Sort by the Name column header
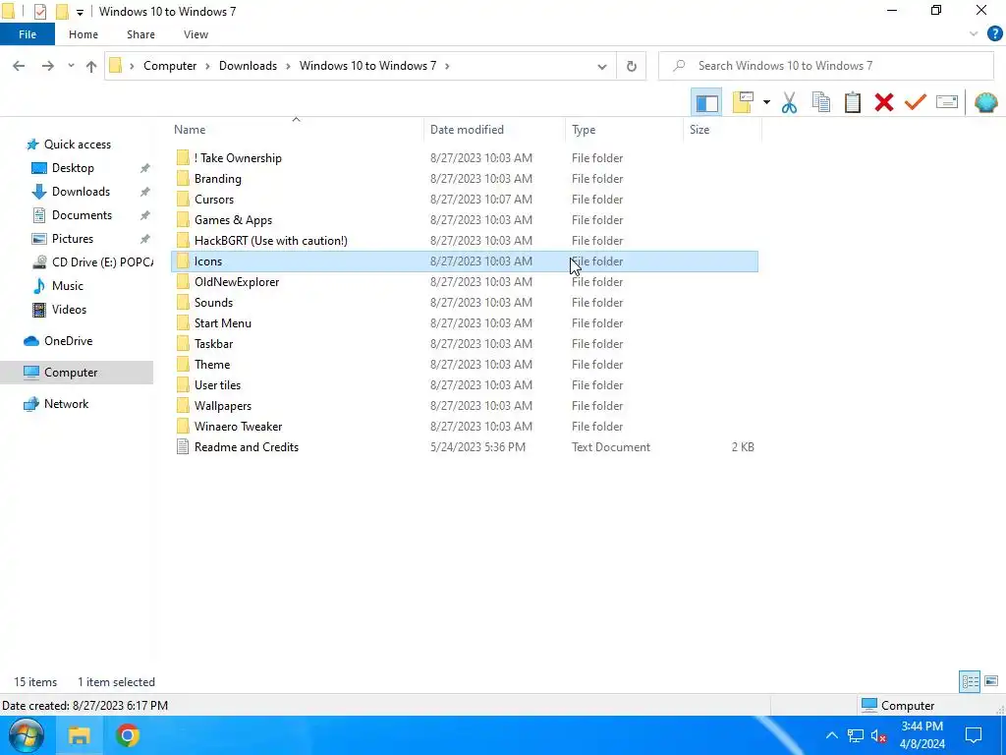The height and width of the screenshot is (755, 1006). (x=297, y=130)
